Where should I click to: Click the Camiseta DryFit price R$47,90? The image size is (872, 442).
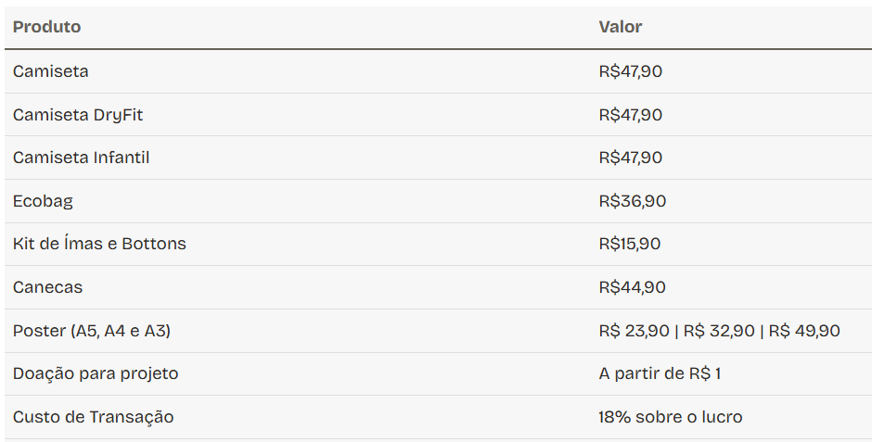pyautogui.click(x=630, y=115)
